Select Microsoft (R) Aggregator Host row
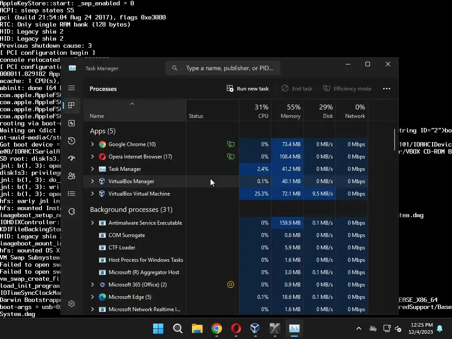 226,272
